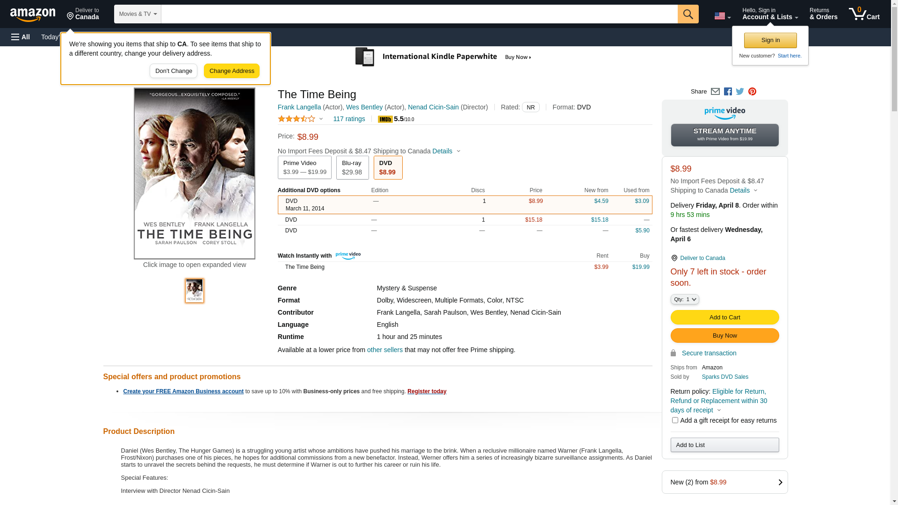Select the Prime Video format option
The image size is (898, 505).
point(304,167)
